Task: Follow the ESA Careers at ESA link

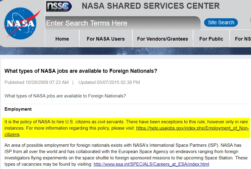Action: coord(151,164)
